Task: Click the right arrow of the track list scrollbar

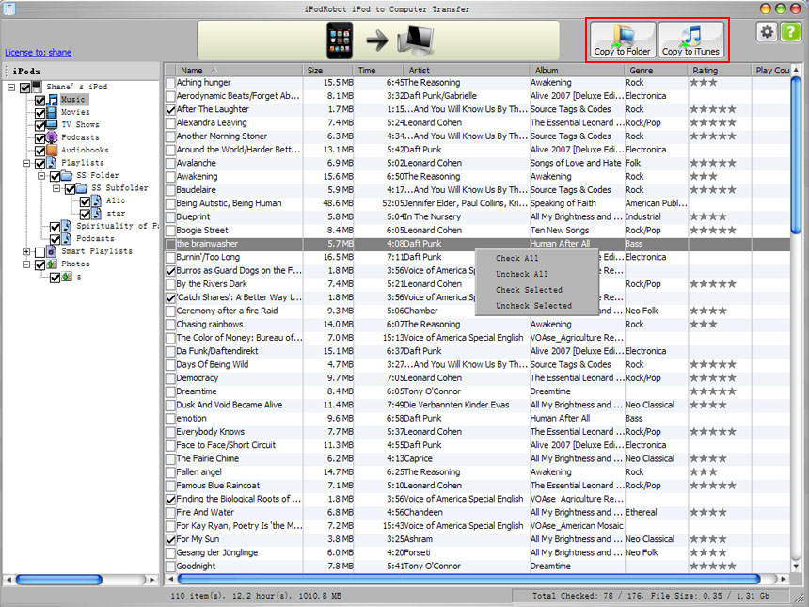Action: pyautogui.click(x=784, y=579)
